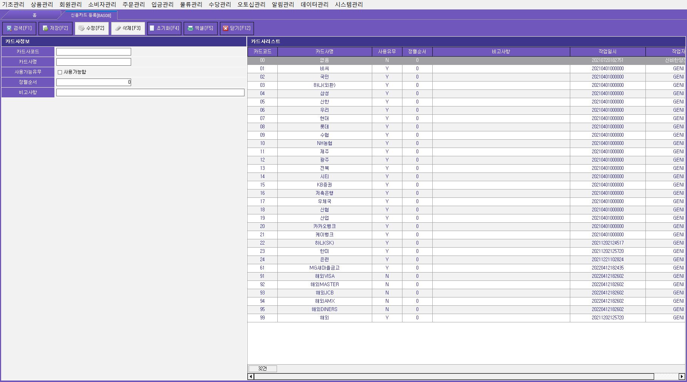Image resolution: width=687 pixels, height=382 pixels.
Task: Select the 카카오뱅크 row in the card list
Action: [324, 226]
